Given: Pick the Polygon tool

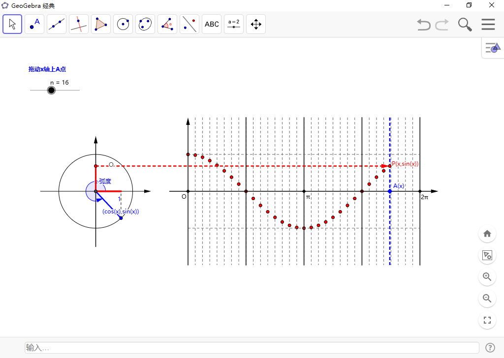Looking at the screenshot, I should click(x=101, y=24).
